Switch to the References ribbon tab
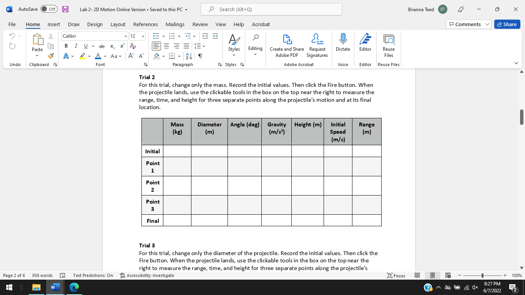Viewport: 525px width, 295px height. point(145,24)
